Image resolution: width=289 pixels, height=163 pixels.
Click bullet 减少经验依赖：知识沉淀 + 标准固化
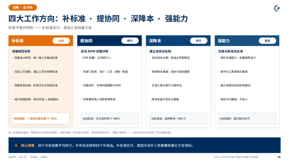click(35, 99)
